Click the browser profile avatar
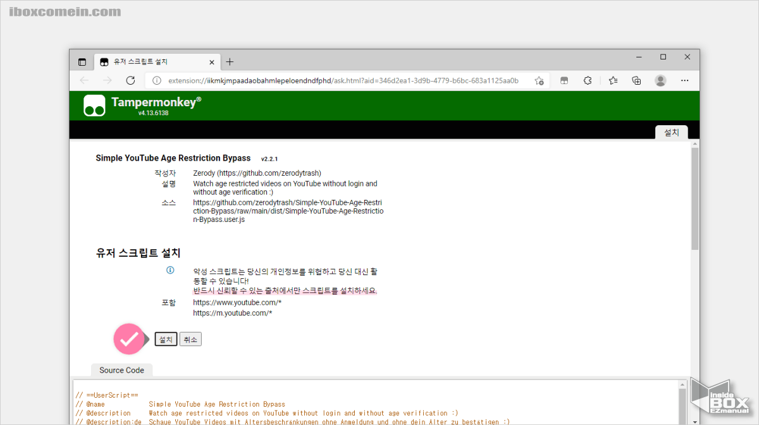 tap(660, 80)
